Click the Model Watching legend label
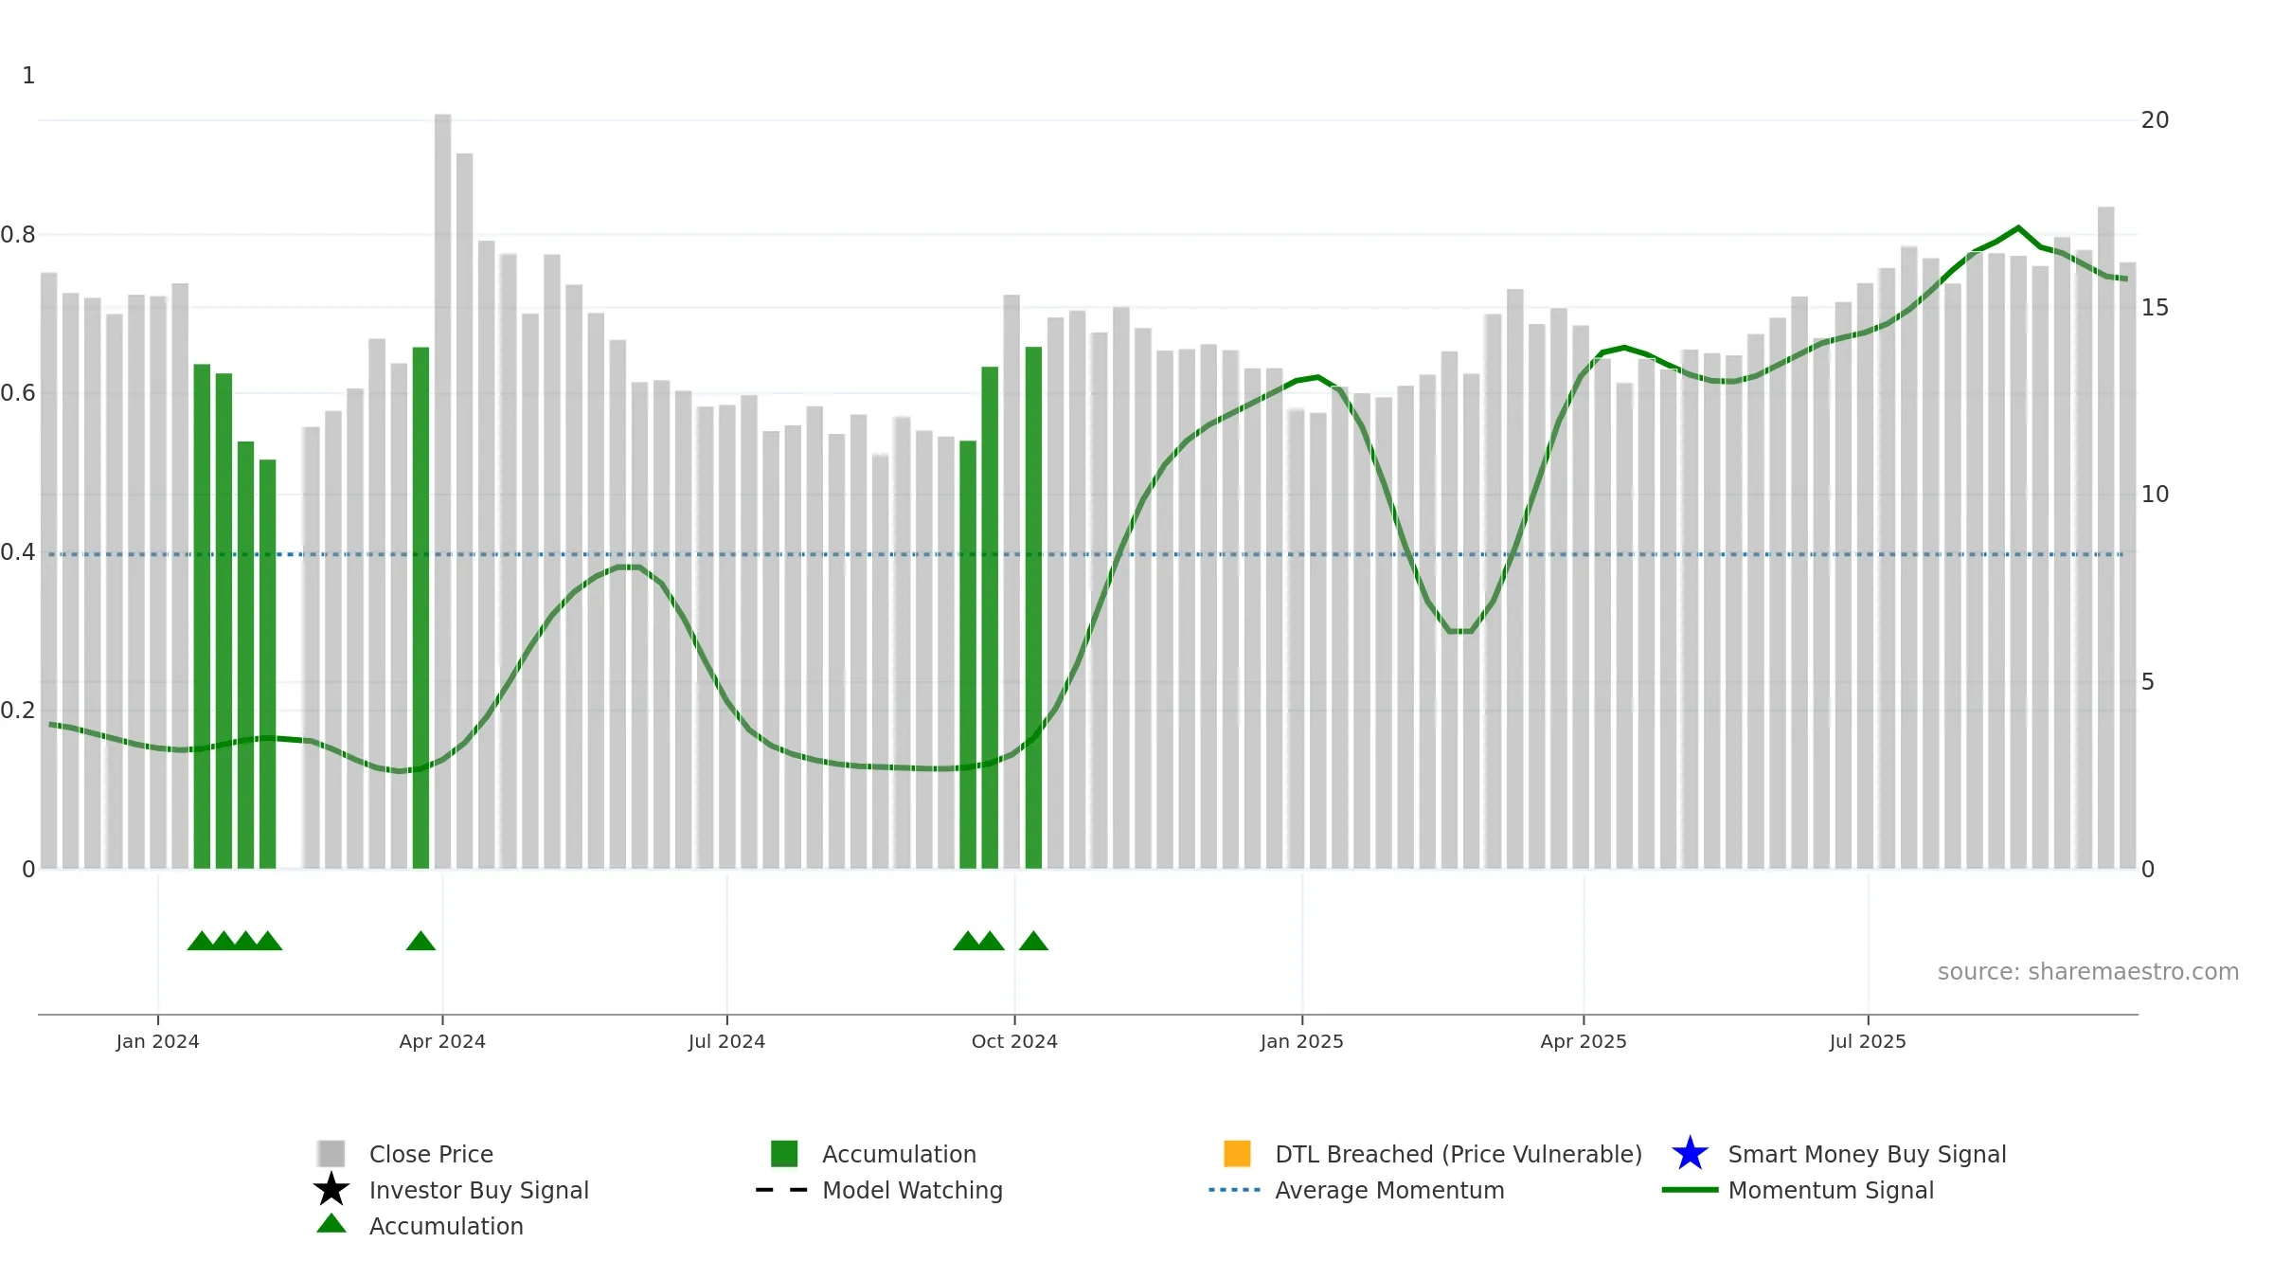Screen dimensions: 2273x1279 pyautogui.click(x=912, y=1190)
